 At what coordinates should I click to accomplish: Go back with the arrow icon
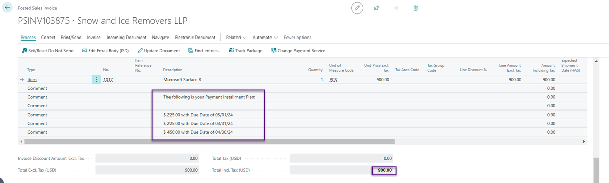[8, 8]
